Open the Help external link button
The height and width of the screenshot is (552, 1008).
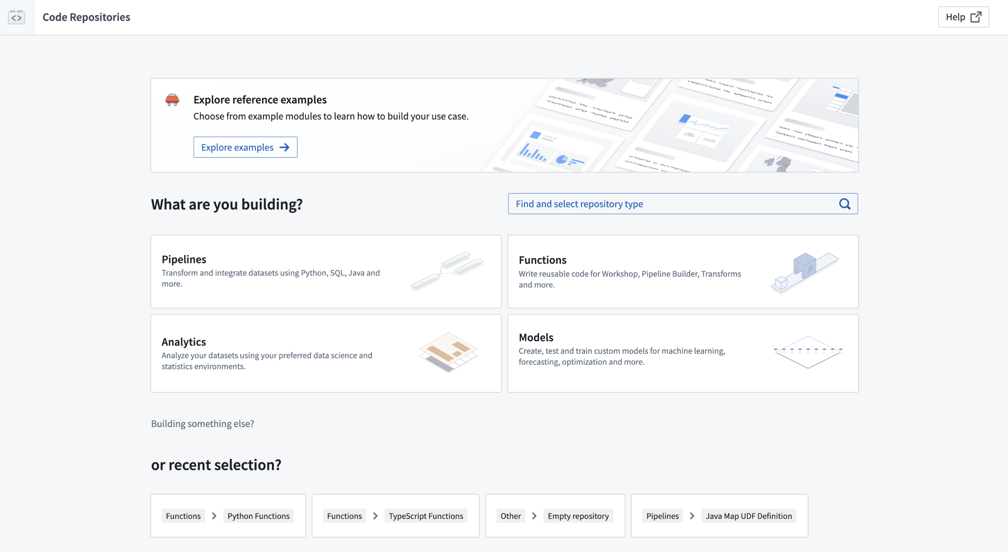click(x=963, y=17)
